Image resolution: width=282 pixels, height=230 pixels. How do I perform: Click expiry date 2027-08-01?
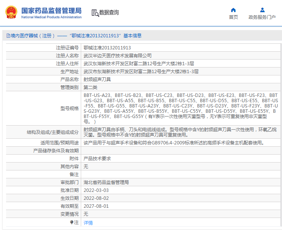(x=96, y=206)
